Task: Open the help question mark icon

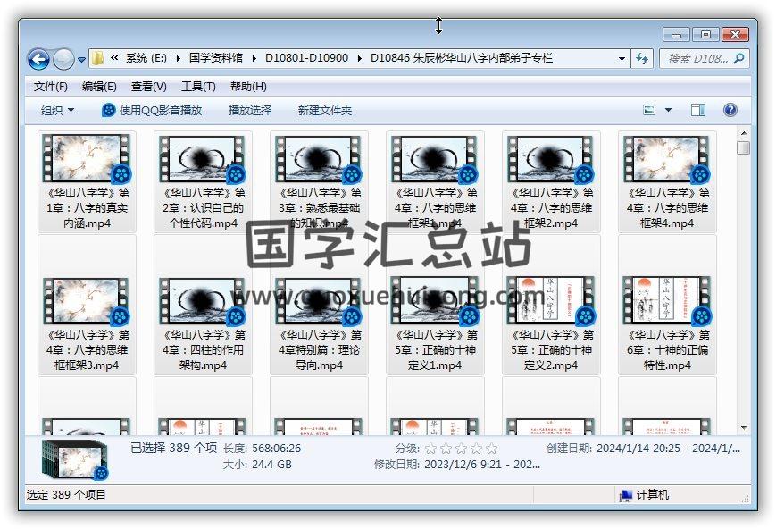Action: point(730,110)
